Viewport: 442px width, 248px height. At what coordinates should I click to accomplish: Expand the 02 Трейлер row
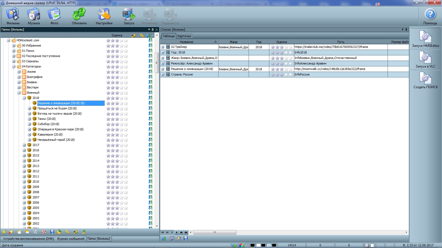163,47
